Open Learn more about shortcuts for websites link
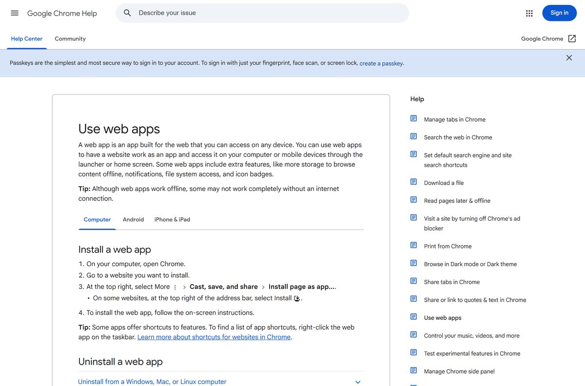Image resolution: width=585 pixels, height=386 pixels. click(x=214, y=337)
